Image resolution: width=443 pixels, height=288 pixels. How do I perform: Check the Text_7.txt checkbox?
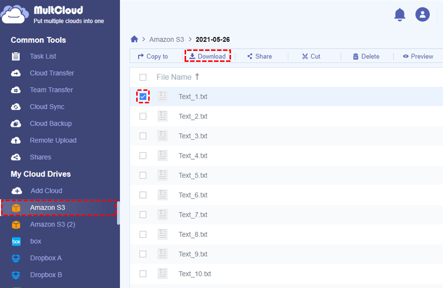click(143, 215)
